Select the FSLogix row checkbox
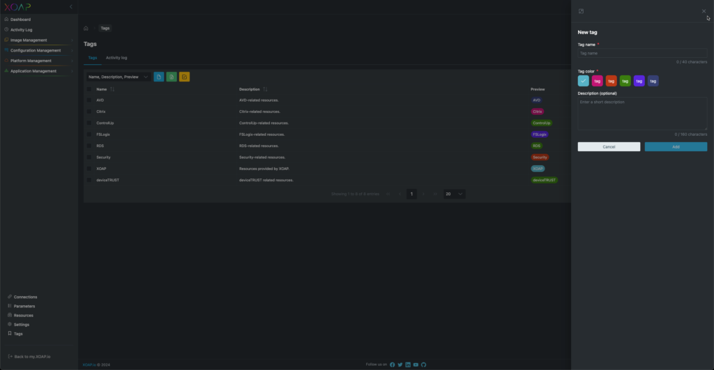714x370 pixels. (89, 134)
